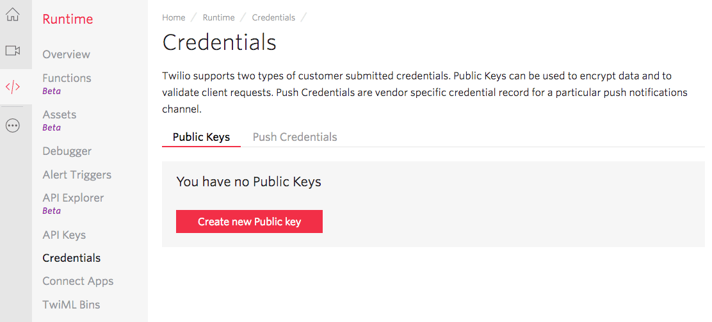Open the Debugger sidebar item

pos(67,151)
